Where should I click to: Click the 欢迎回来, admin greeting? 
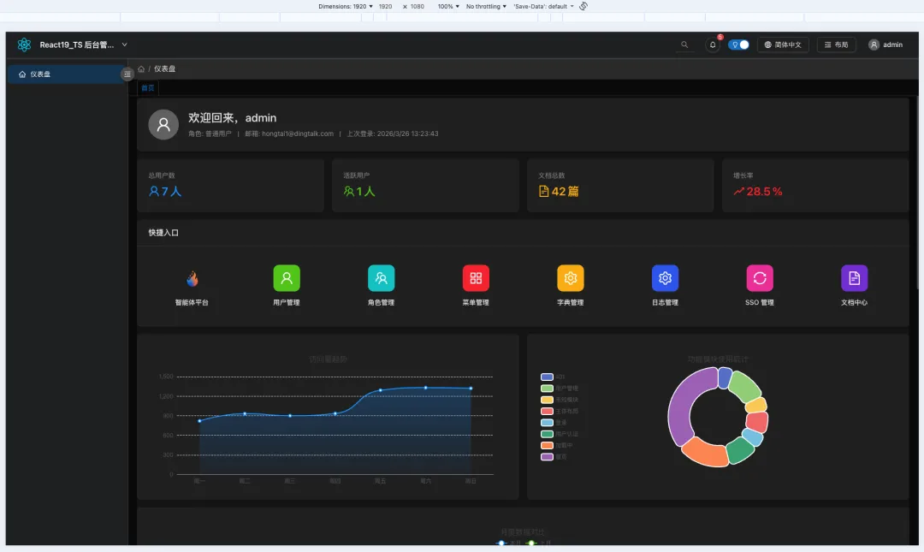232,118
